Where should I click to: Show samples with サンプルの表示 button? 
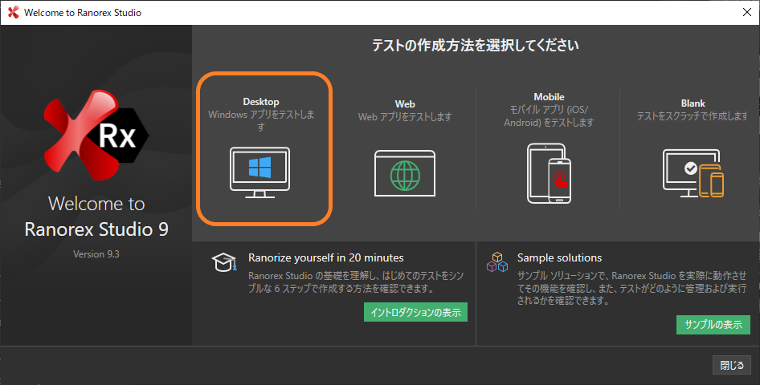click(713, 325)
